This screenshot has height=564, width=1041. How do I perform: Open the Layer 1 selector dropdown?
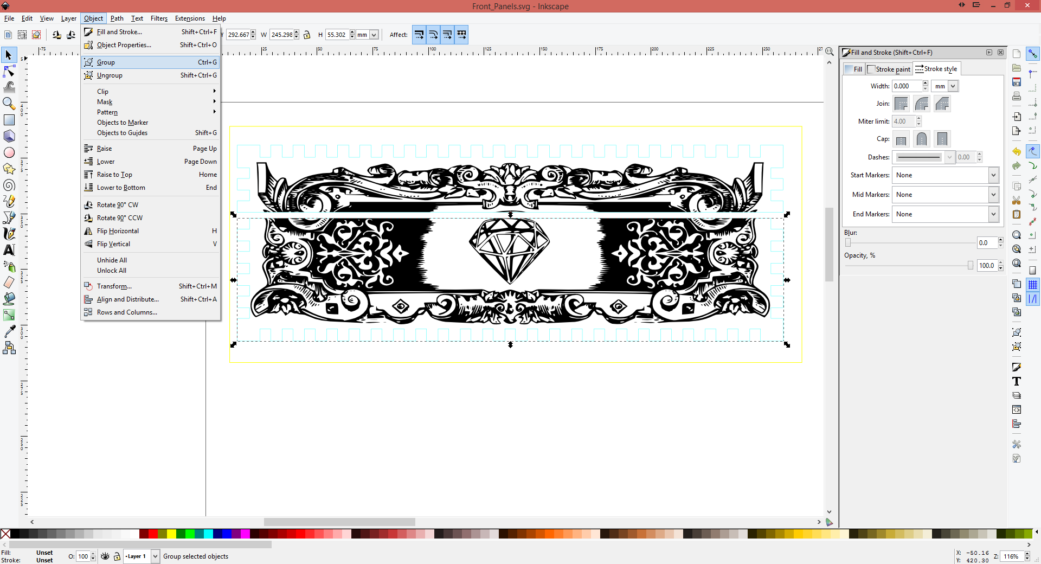coord(142,556)
